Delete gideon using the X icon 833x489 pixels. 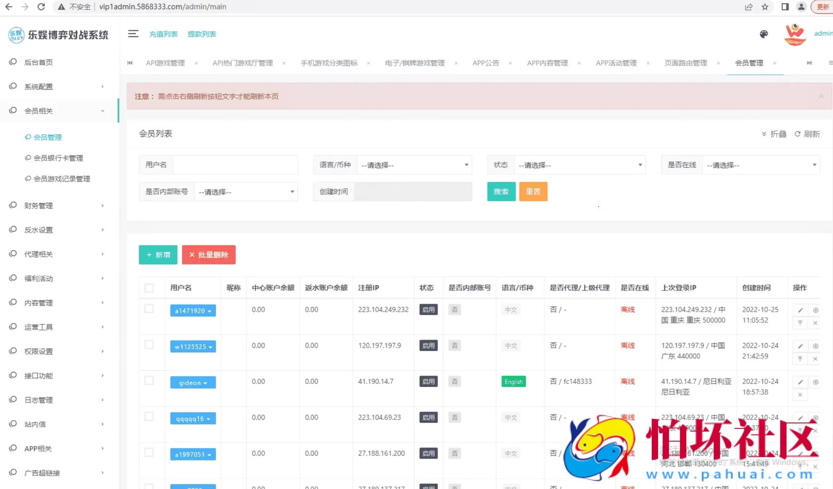[x=800, y=394]
